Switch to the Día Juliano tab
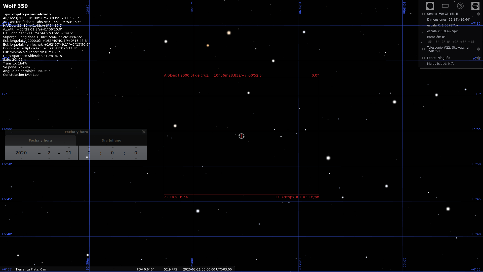The image size is (483, 272). coord(111,141)
